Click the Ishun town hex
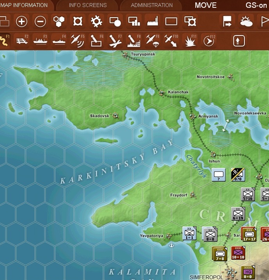This screenshot has width=269, height=280. [x=213, y=155]
